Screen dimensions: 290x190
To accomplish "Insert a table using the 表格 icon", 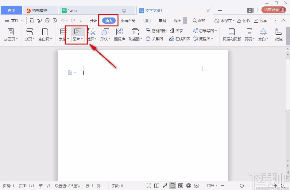I will 63,32.
